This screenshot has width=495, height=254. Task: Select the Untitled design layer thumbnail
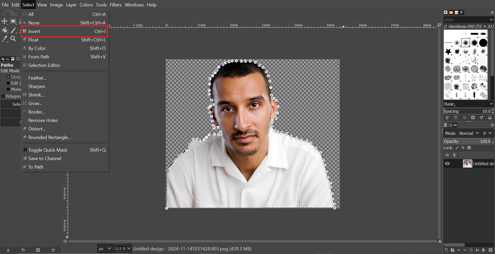[x=468, y=164]
